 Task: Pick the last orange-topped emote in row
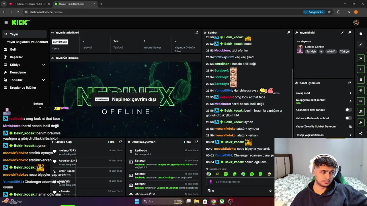(x=269, y=174)
